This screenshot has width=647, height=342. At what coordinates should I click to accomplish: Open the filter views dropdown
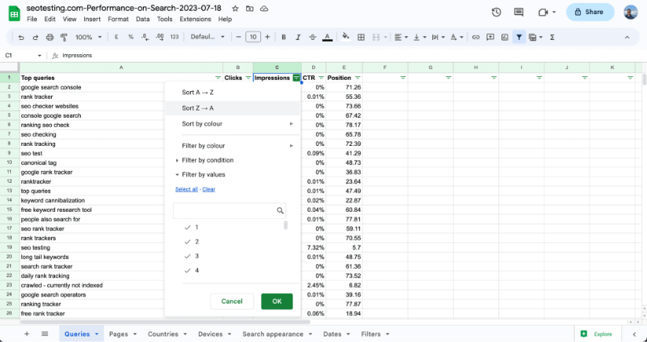(535, 37)
